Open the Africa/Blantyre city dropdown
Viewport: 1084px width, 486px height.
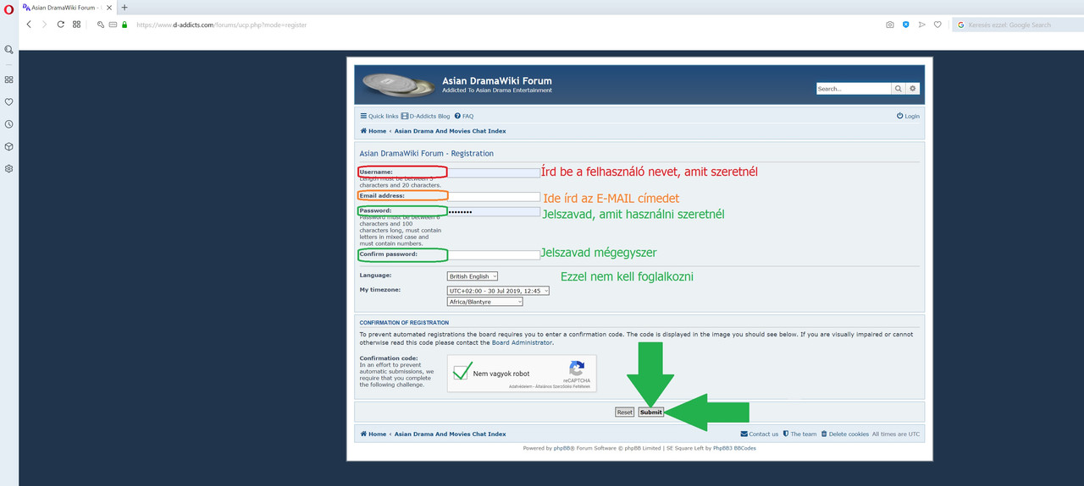click(x=485, y=302)
